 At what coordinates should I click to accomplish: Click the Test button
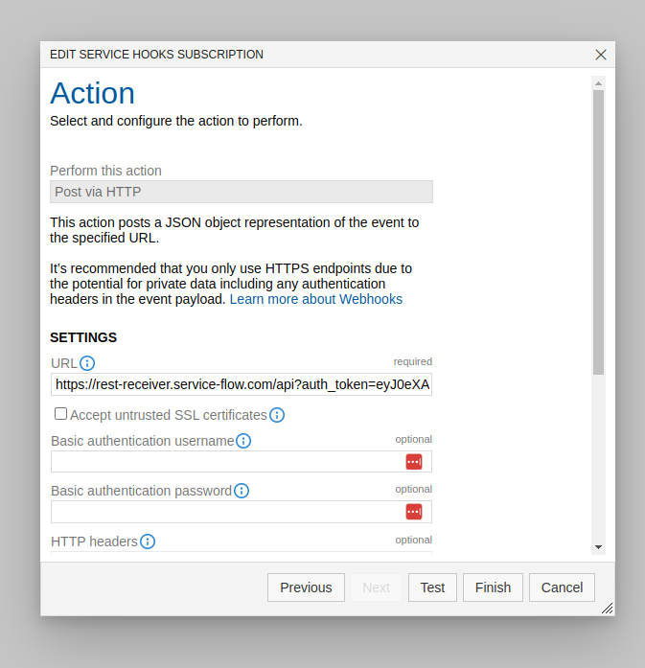tap(432, 587)
